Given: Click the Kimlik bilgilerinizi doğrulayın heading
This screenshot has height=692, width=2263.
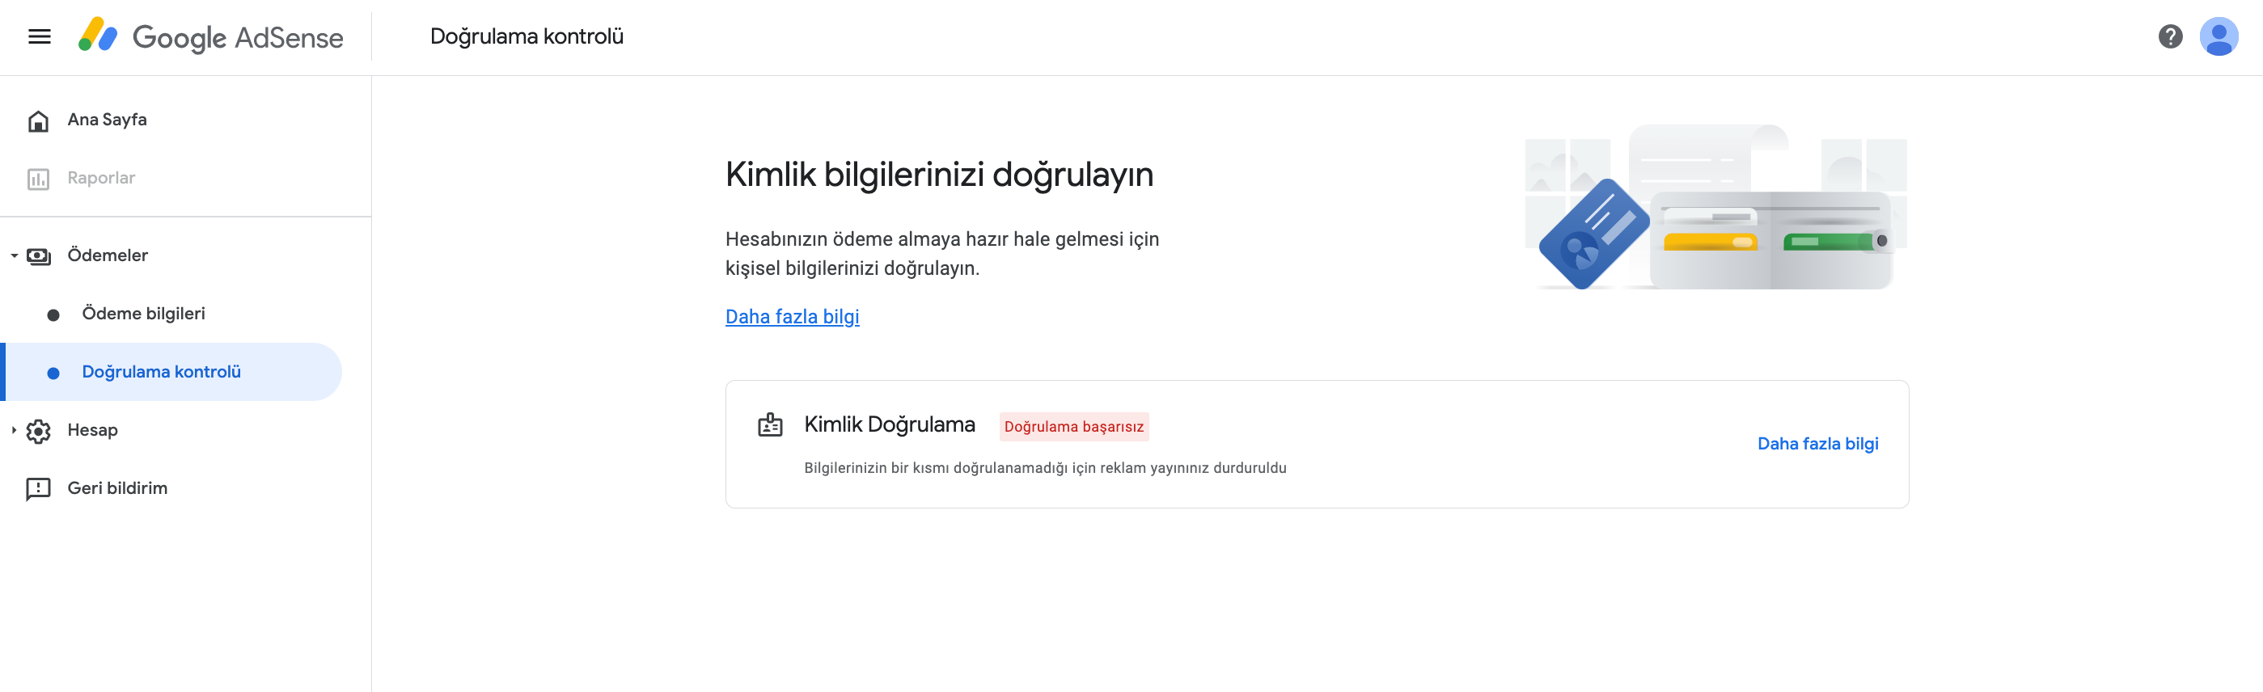Looking at the screenshot, I should tap(939, 174).
